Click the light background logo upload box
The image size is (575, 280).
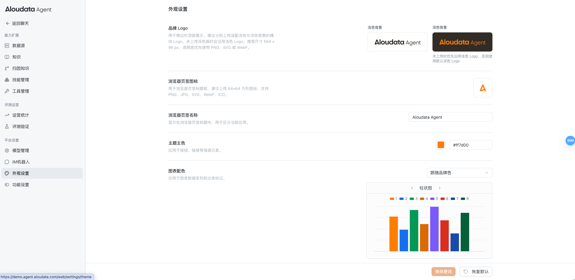(x=398, y=42)
